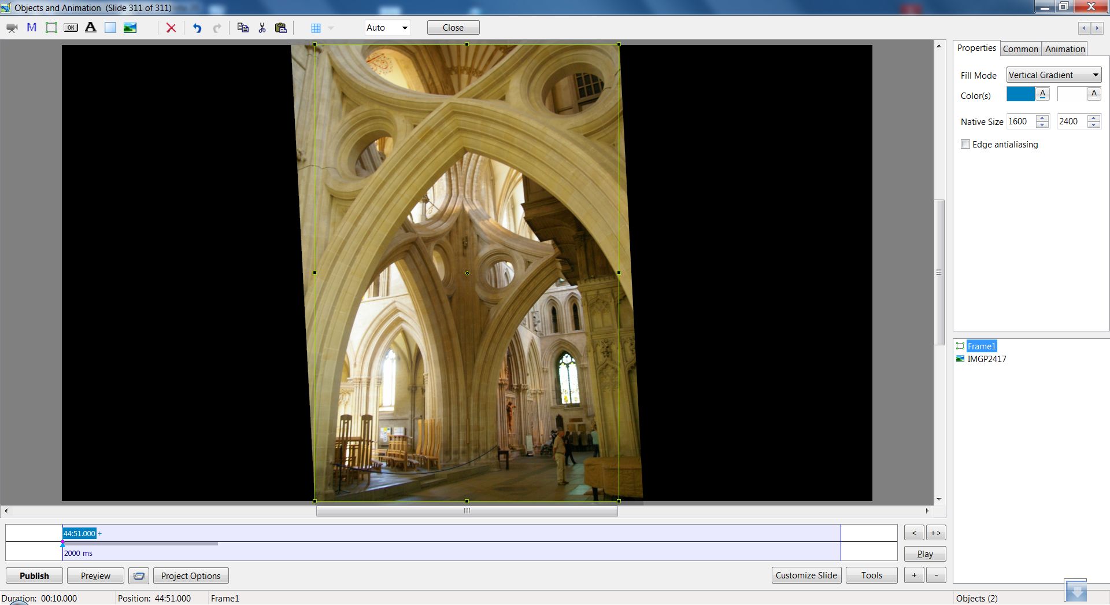Click the Publish button
Viewport: 1110px width, 605px height.
pyautogui.click(x=35, y=576)
